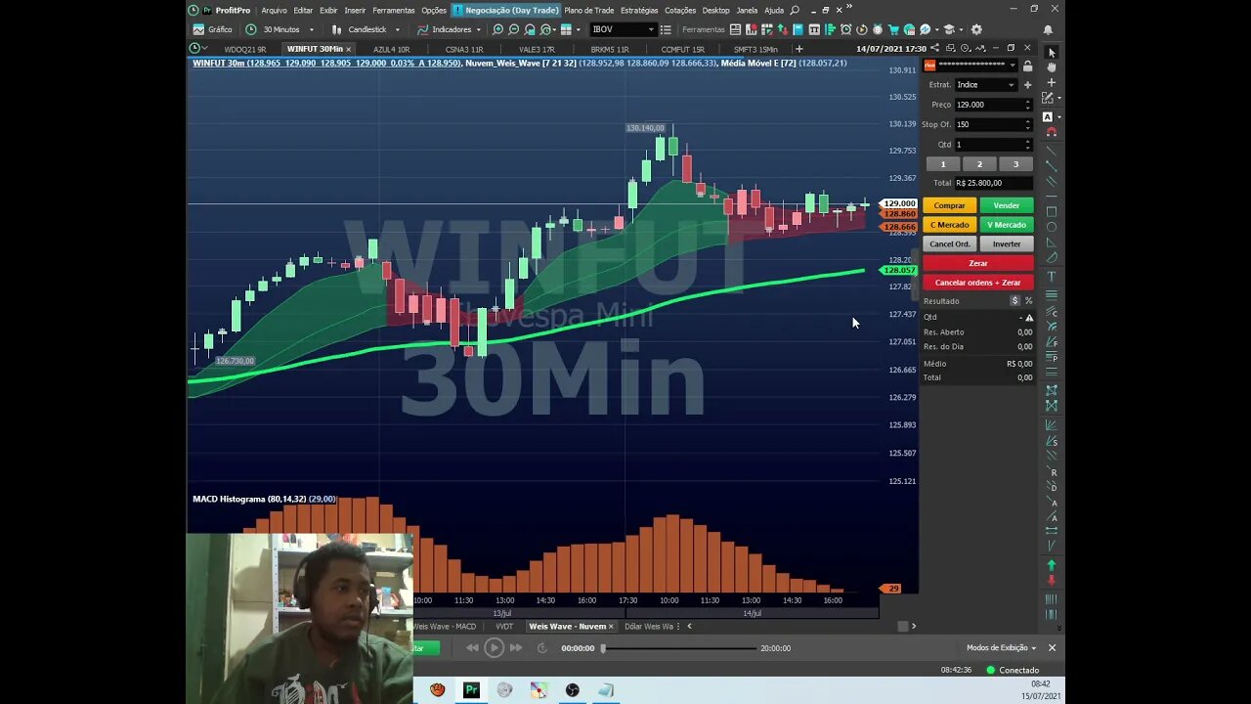Click the Vender button
1251x704 pixels.
click(x=1006, y=205)
